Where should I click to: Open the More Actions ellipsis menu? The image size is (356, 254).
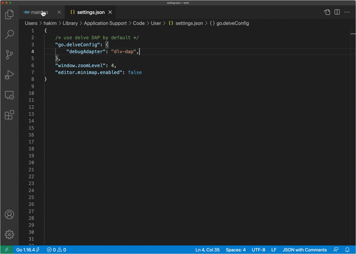pyautogui.click(x=347, y=12)
